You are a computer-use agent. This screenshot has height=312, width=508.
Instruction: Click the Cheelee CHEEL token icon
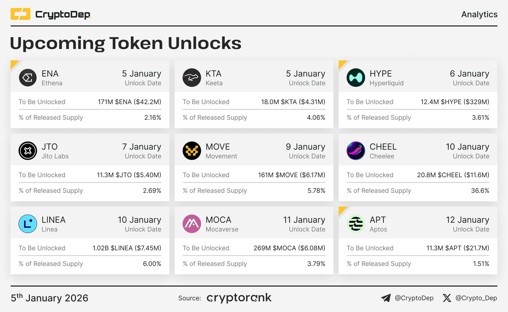(356, 151)
